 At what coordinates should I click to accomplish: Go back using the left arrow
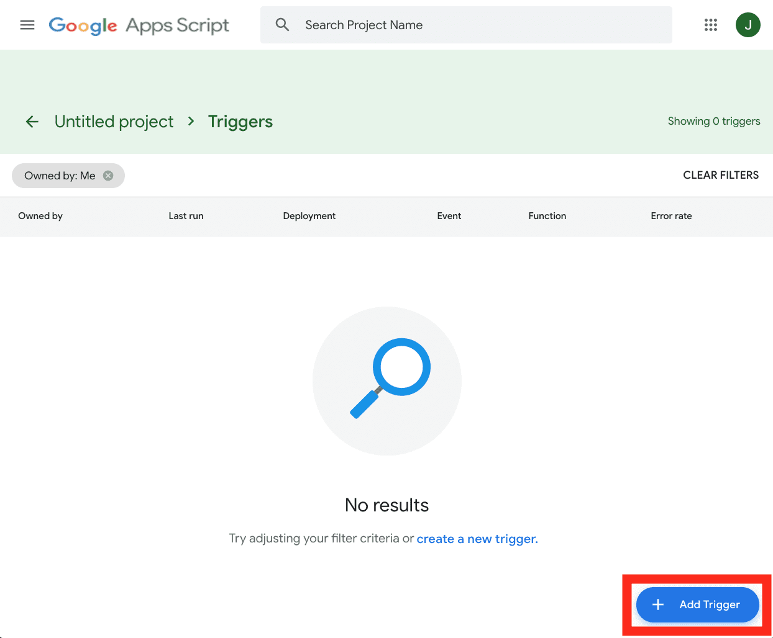pos(32,122)
